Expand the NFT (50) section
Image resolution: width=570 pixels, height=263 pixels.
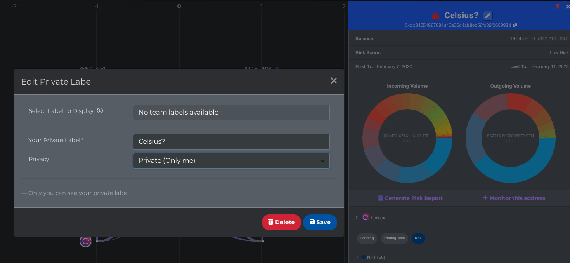(x=357, y=257)
